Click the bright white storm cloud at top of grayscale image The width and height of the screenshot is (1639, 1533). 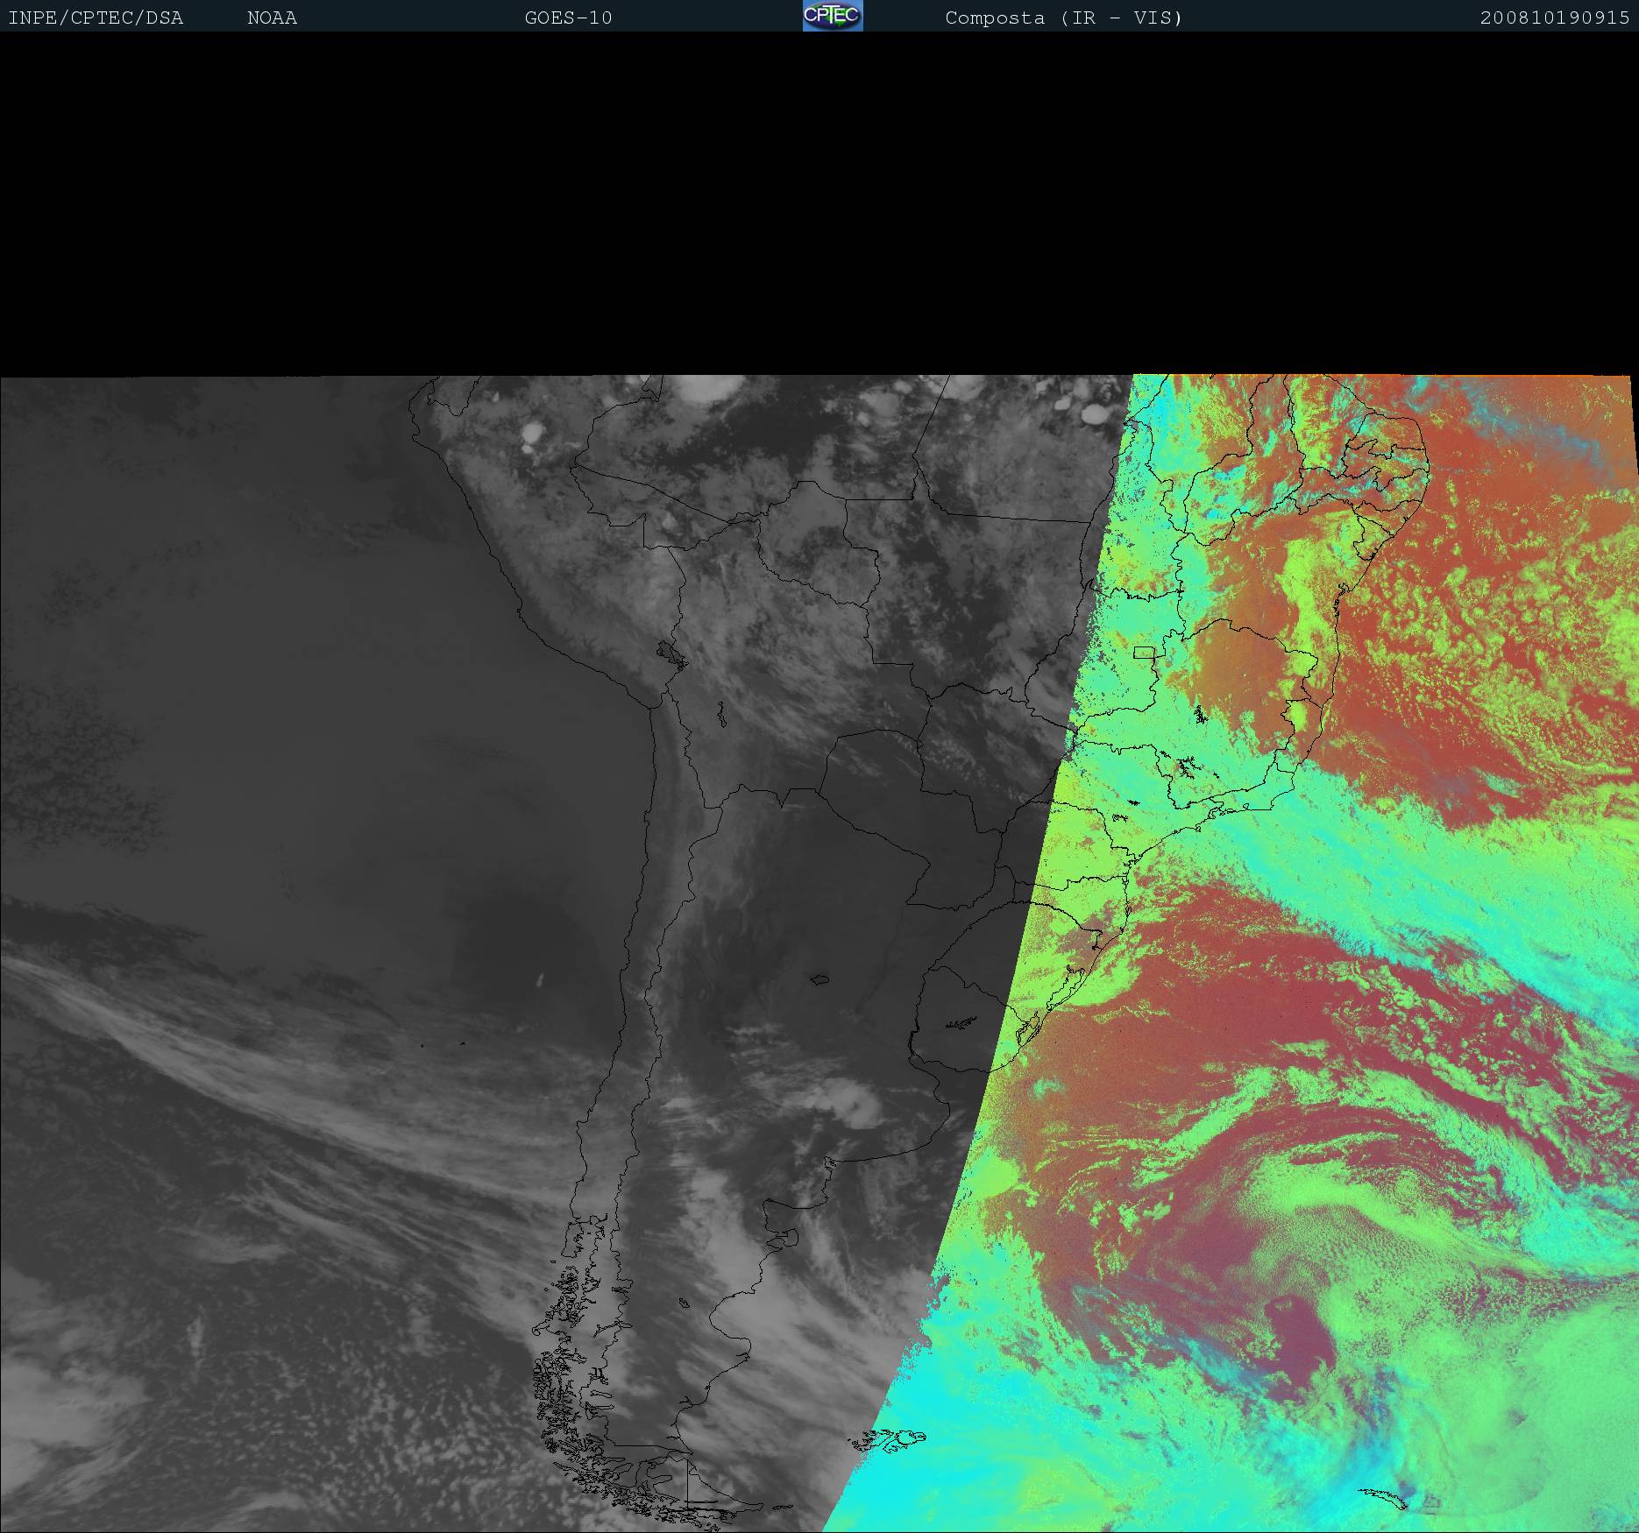click(x=710, y=388)
